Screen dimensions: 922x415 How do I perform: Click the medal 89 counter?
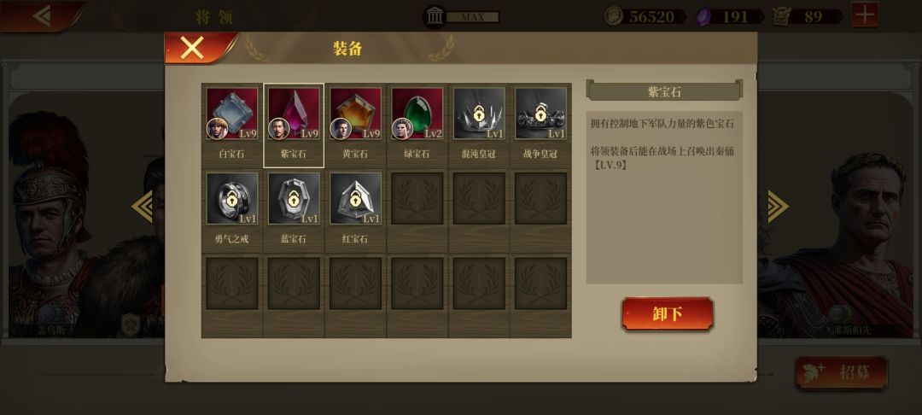807,16
